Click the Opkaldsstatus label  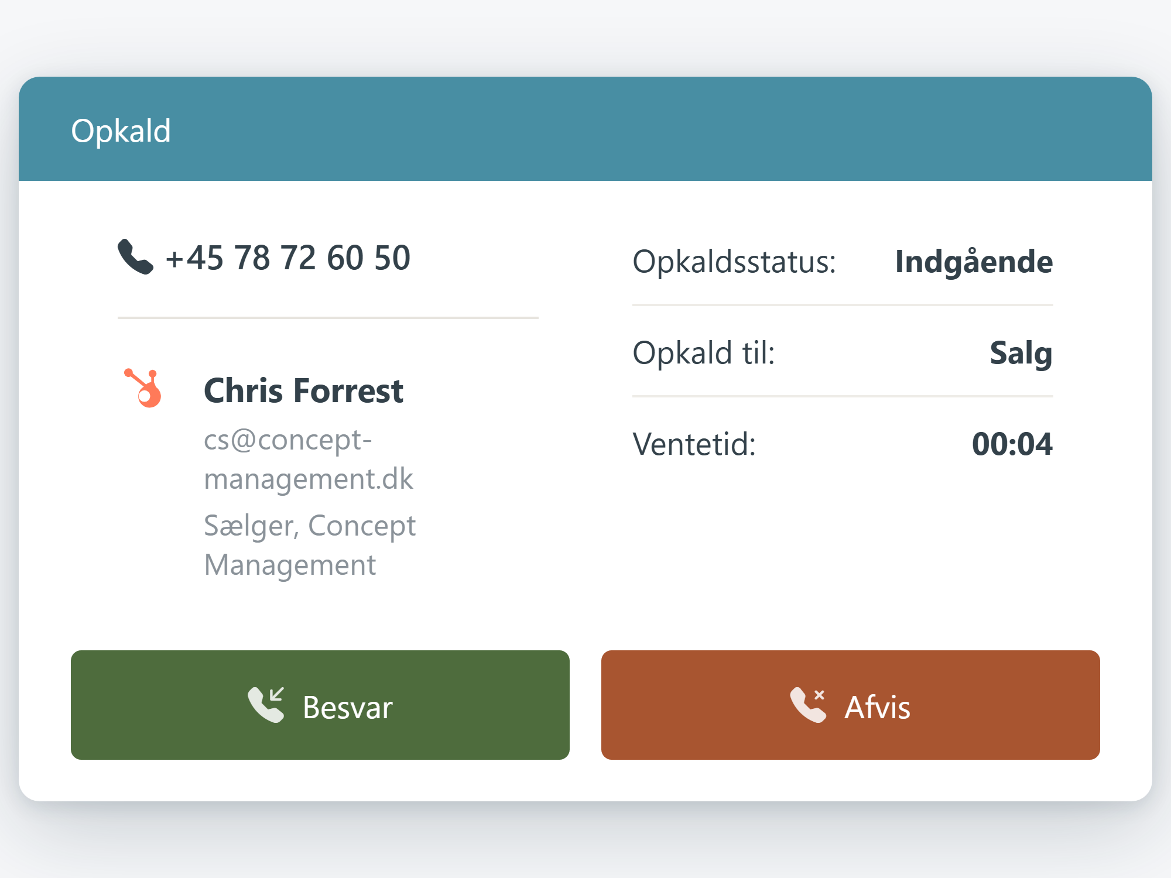tap(734, 261)
